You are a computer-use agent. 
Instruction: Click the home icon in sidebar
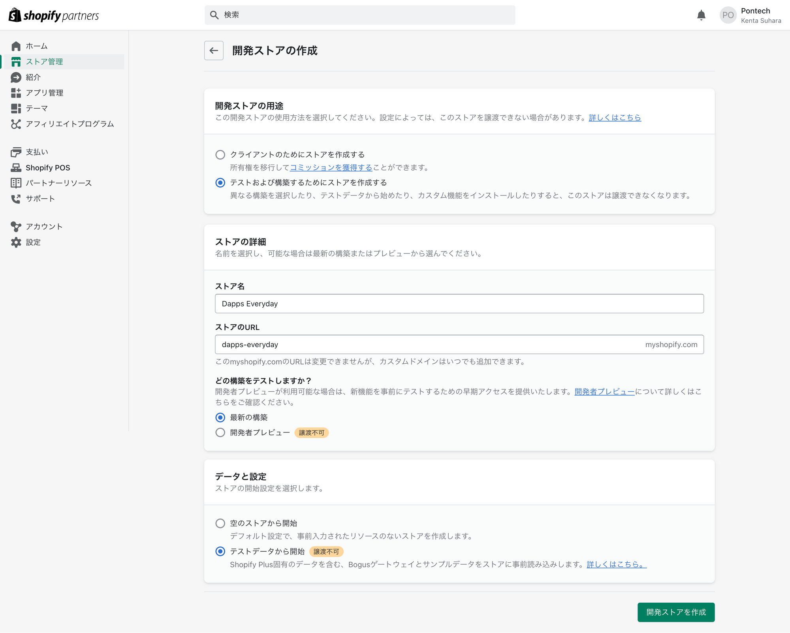(x=16, y=46)
